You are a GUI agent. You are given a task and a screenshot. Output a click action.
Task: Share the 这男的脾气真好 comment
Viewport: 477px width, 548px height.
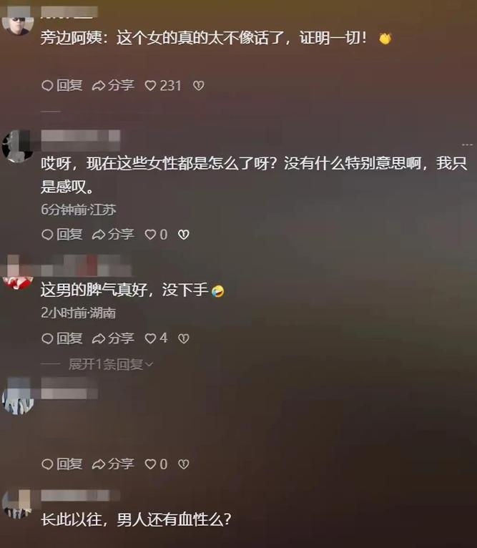(113, 338)
